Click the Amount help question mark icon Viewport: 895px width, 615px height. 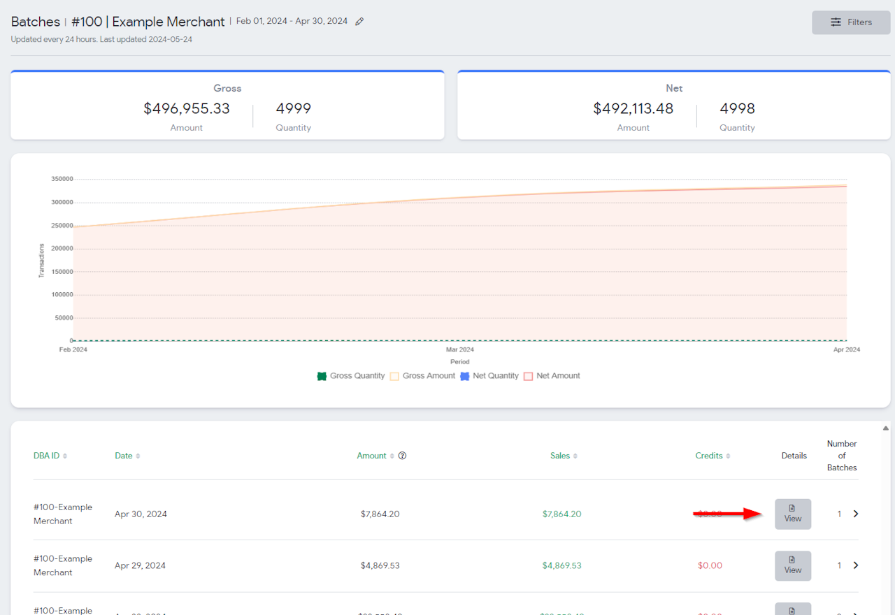click(402, 456)
